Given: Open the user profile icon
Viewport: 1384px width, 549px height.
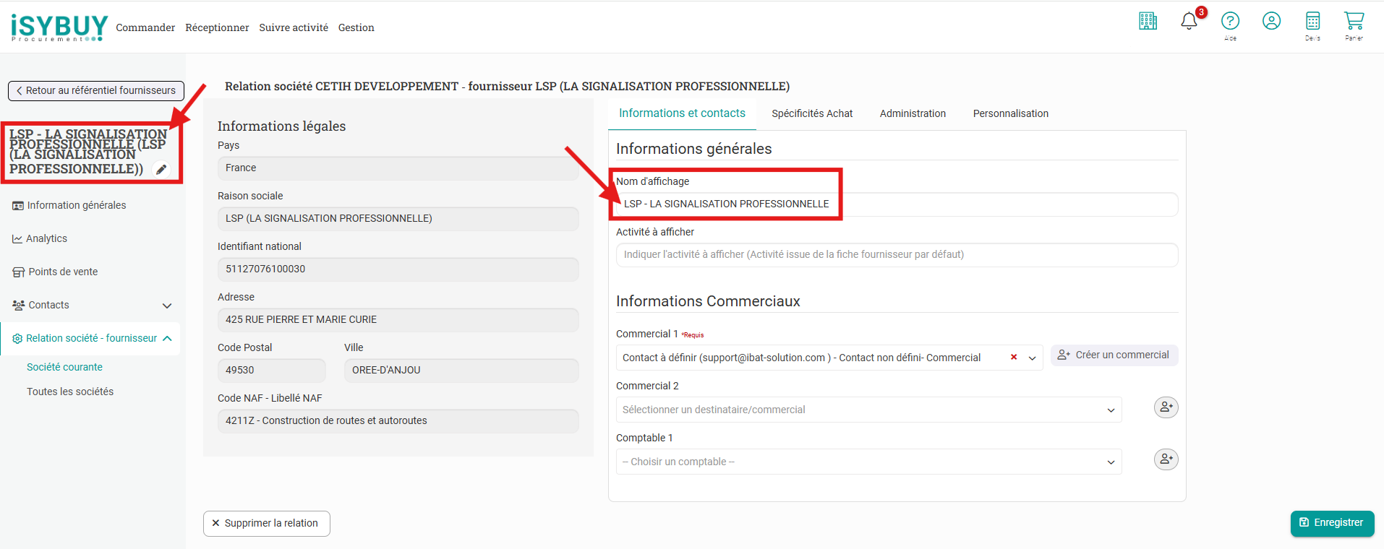Looking at the screenshot, I should (x=1271, y=21).
